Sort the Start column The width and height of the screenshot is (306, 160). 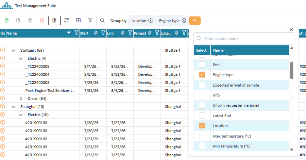click(x=96, y=33)
